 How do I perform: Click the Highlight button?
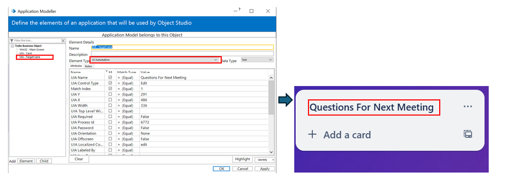pos(242,159)
